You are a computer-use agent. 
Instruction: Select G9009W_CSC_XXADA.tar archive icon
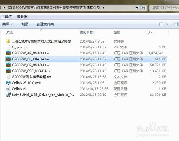tap(8, 71)
